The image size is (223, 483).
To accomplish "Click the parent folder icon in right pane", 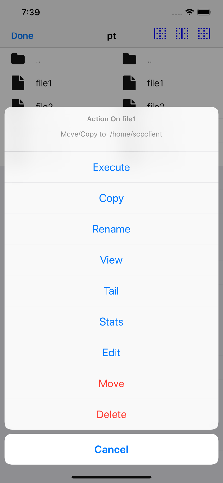I will click(x=129, y=59).
